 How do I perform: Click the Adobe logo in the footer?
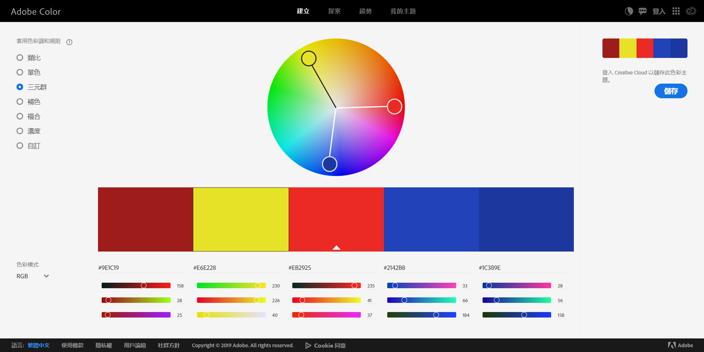pos(680,345)
